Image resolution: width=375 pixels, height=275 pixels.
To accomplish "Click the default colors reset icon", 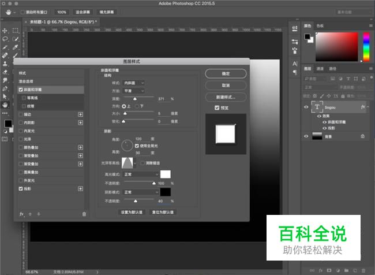I will pos(5,131).
